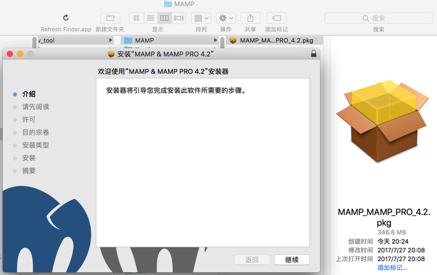Screen dimensions: 437x275
Task: Select the 介绍 installer step
Action: pyautogui.click(x=29, y=94)
